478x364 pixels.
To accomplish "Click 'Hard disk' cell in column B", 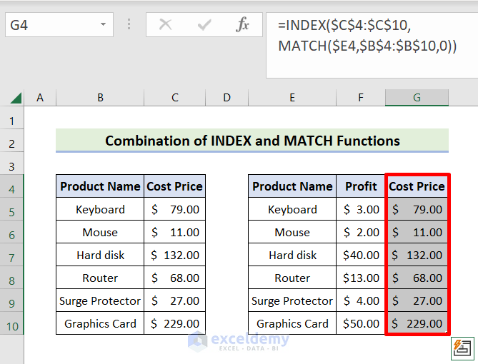I will pyautogui.click(x=100, y=255).
